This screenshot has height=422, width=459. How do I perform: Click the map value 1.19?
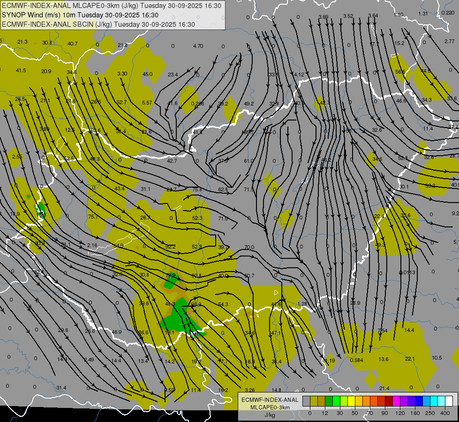(330, 361)
